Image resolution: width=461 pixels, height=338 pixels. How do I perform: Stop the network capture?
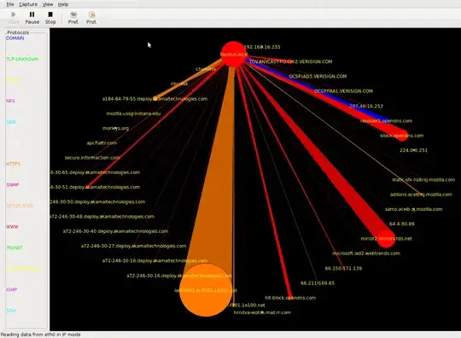pyautogui.click(x=50, y=18)
